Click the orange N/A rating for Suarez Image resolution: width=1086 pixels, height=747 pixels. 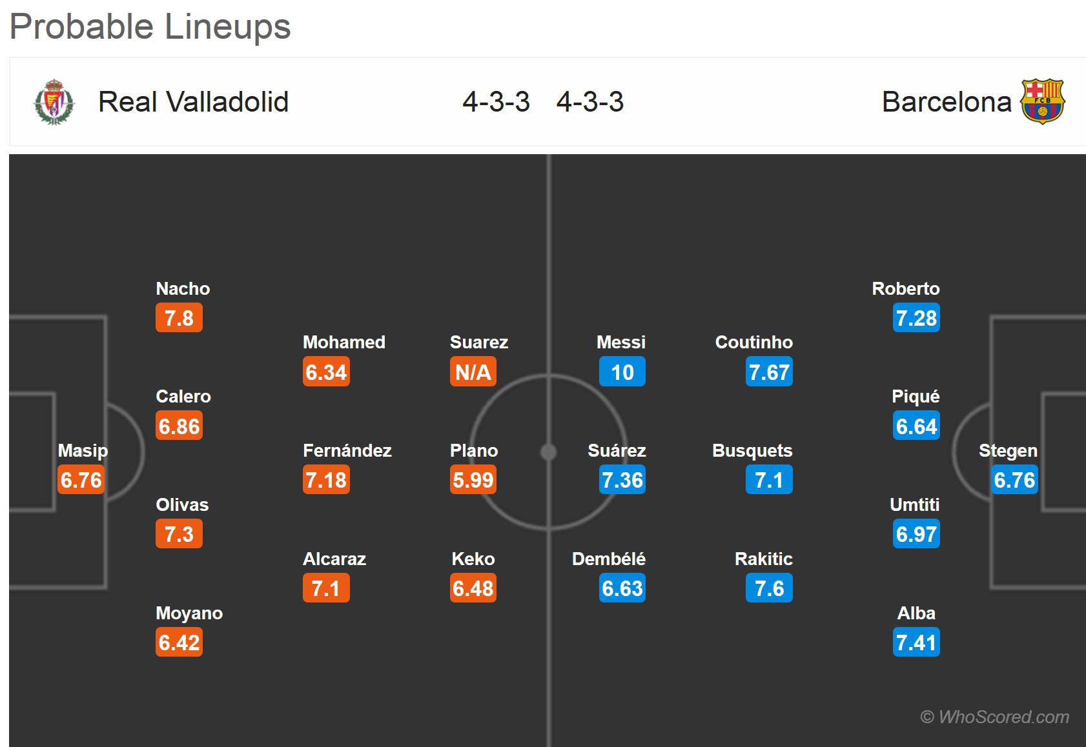473,372
